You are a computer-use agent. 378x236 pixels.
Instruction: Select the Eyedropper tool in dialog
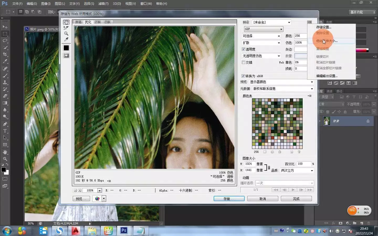coord(66,40)
